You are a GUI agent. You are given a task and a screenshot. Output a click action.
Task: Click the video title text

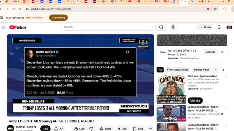coord(50,121)
